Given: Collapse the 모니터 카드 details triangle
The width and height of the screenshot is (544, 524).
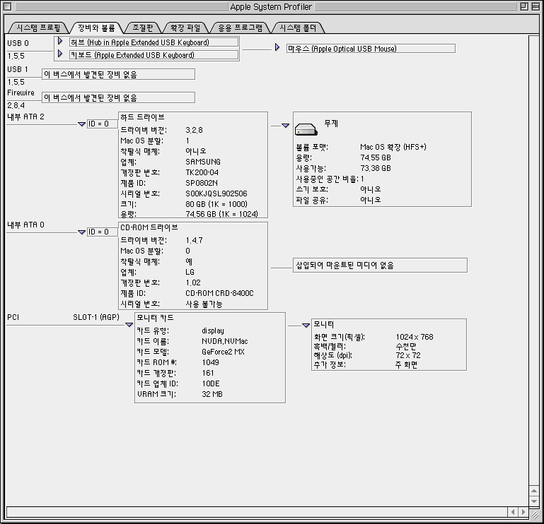Looking at the screenshot, I should [x=129, y=325].
